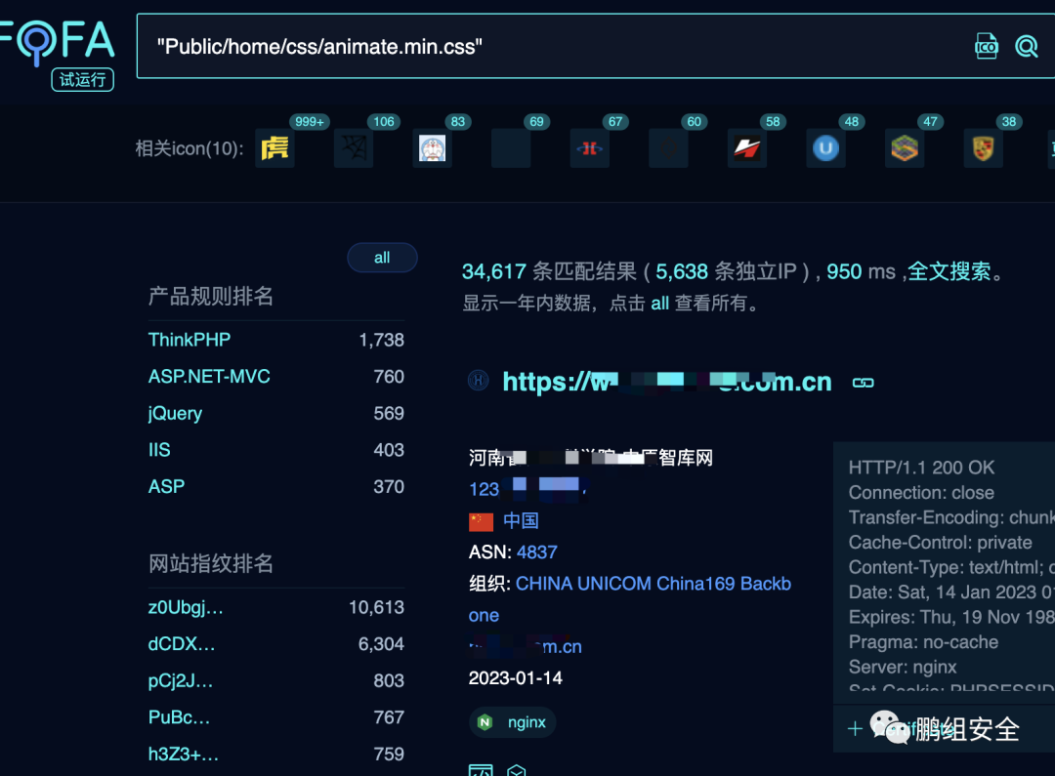Select the red-white arrow icon with 58 badge
This screenshot has width=1055, height=776.
point(747,148)
